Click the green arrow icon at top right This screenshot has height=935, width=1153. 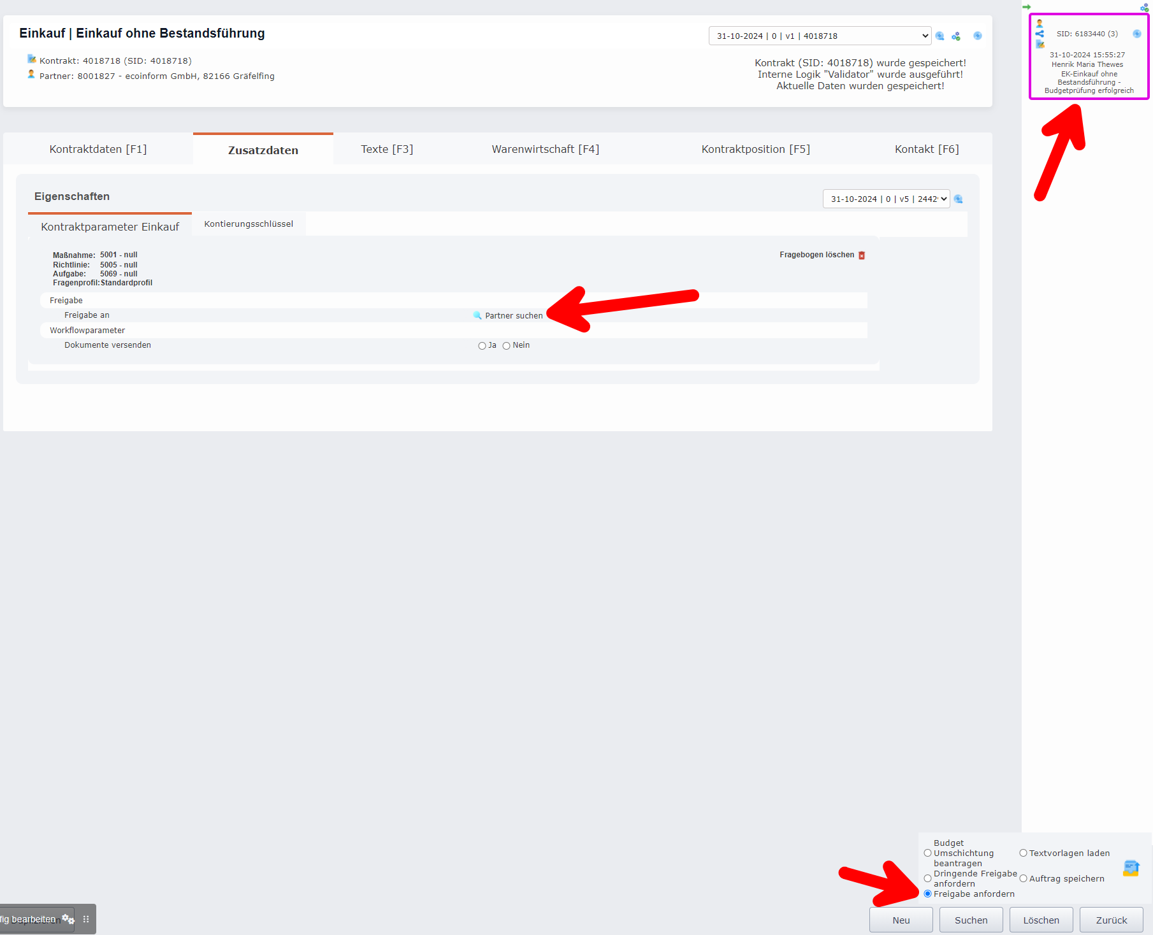tap(1027, 6)
